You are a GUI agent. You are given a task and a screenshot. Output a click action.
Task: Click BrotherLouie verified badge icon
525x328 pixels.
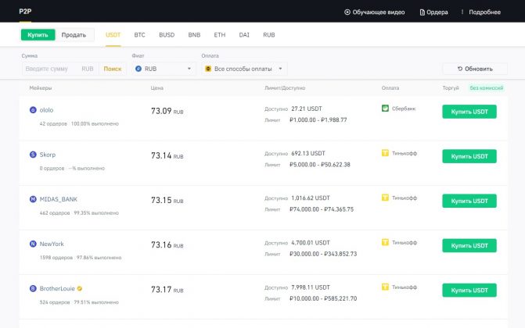point(80,288)
